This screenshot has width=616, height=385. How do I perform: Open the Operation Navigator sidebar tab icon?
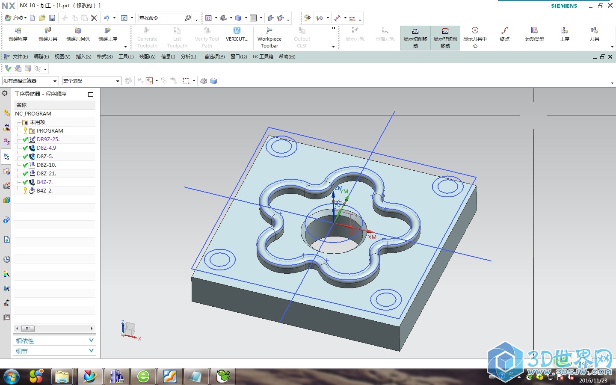[x=6, y=157]
